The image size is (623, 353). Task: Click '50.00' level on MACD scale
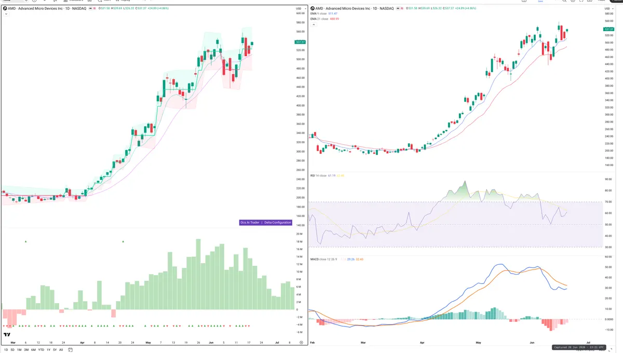point(608,267)
